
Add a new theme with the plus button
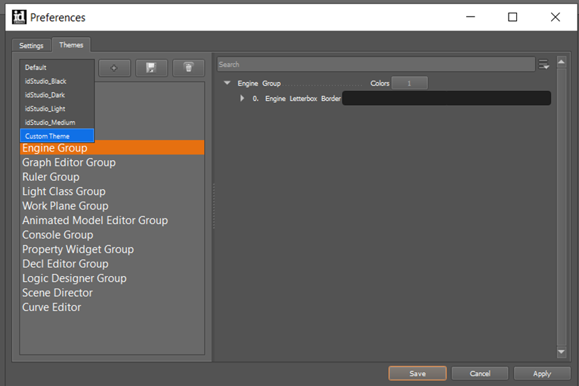pos(114,68)
